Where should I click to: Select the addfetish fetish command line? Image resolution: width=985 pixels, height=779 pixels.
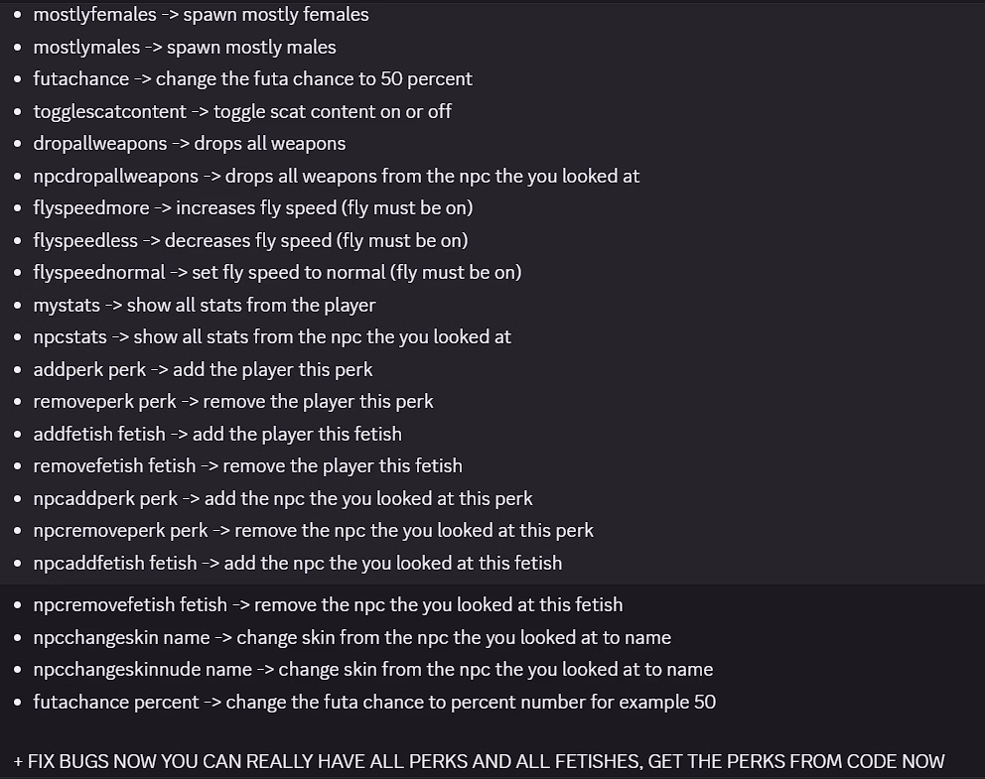point(217,434)
